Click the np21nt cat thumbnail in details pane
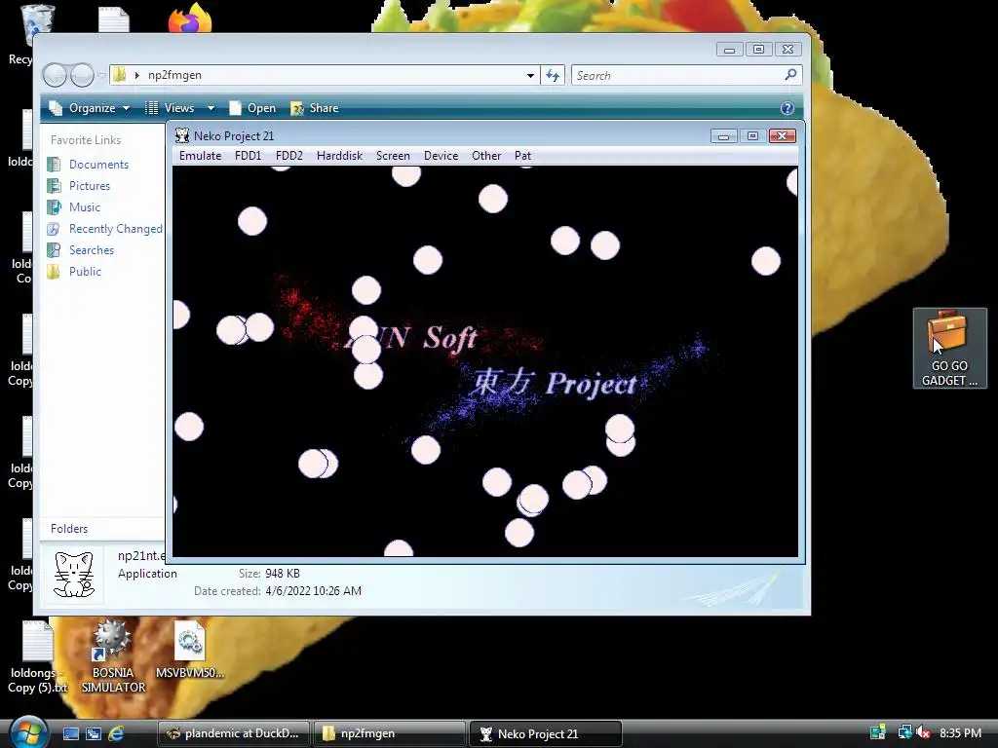 click(x=73, y=575)
